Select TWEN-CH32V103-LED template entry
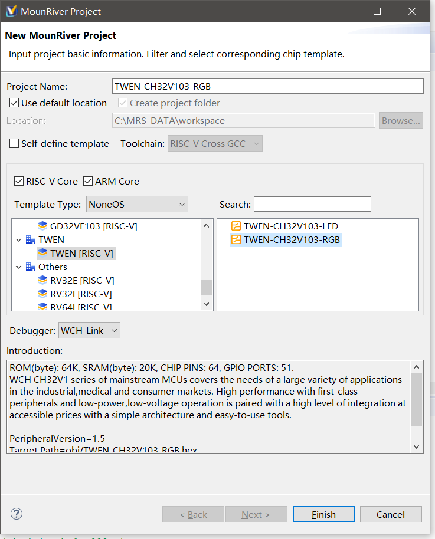Image resolution: width=435 pixels, height=539 pixels. [290, 226]
